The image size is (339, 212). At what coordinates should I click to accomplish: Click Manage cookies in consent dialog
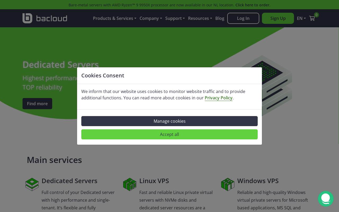pyautogui.click(x=169, y=121)
